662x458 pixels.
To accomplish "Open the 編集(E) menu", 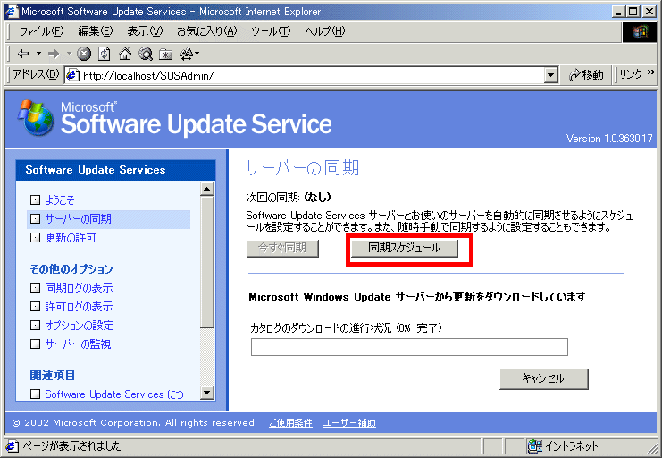I will 96,31.
